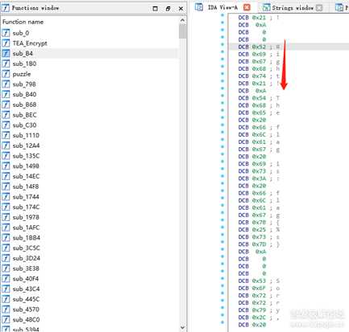Select function sub_1498

[26, 166]
